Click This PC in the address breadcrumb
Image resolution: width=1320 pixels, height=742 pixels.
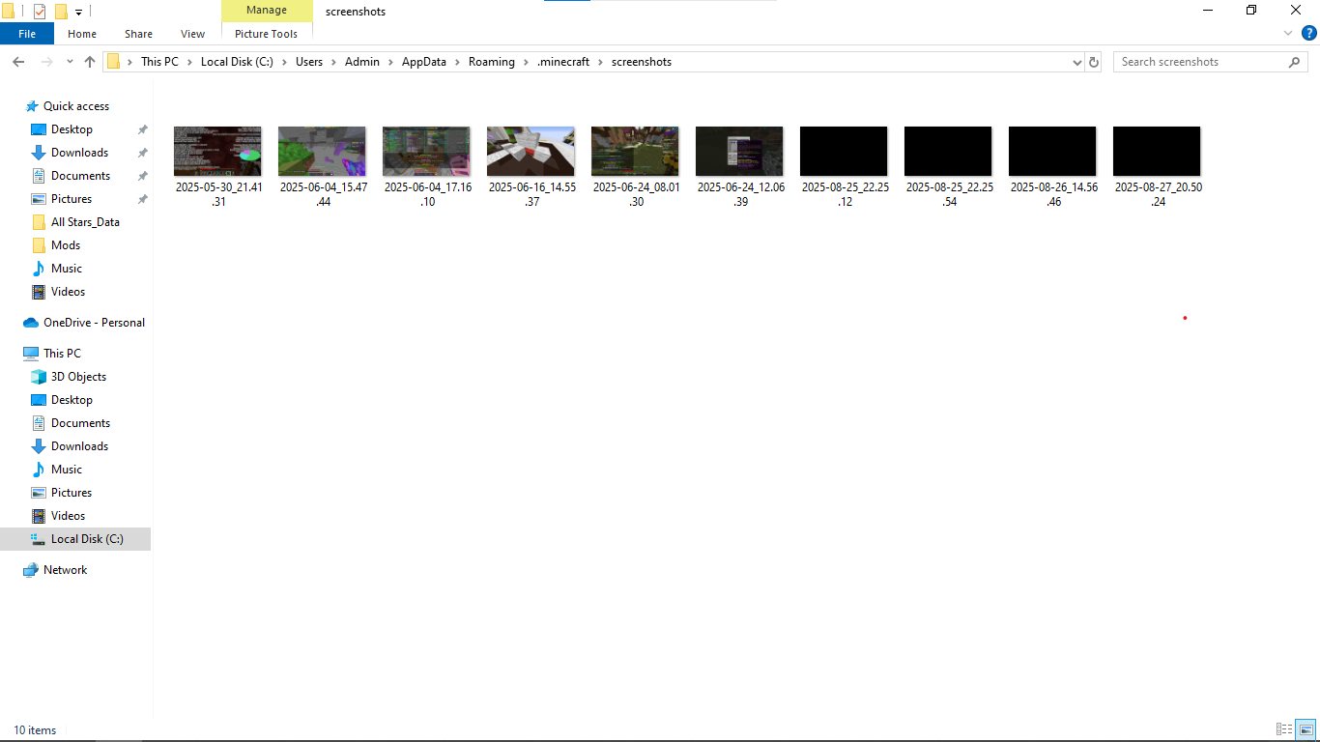[159, 62]
